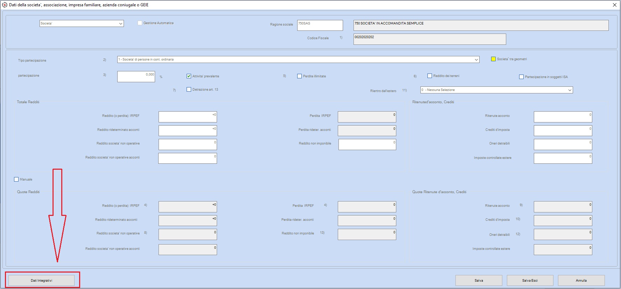Click Perdita IRPEF field under Totale Redditi
621x289 pixels.
[367, 117]
